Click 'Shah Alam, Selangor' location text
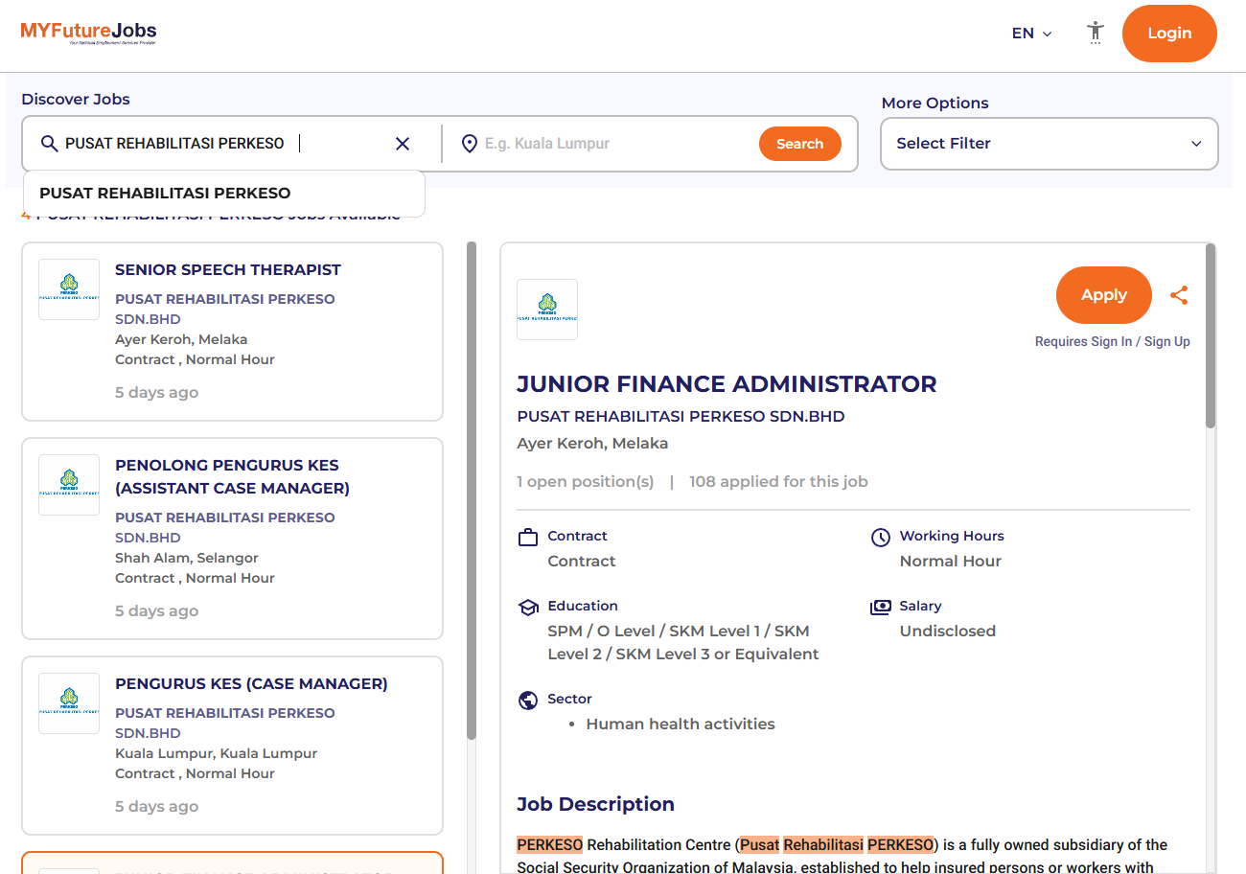Viewport: 1246px width, 874px height. tap(187, 558)
